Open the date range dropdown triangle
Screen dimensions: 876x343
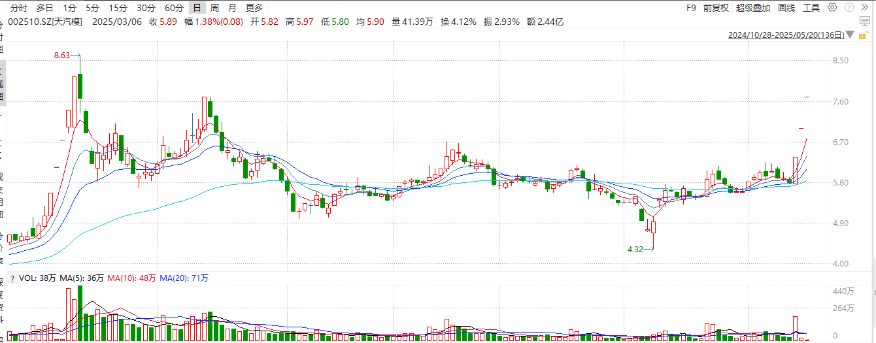[x=850, y=35]
